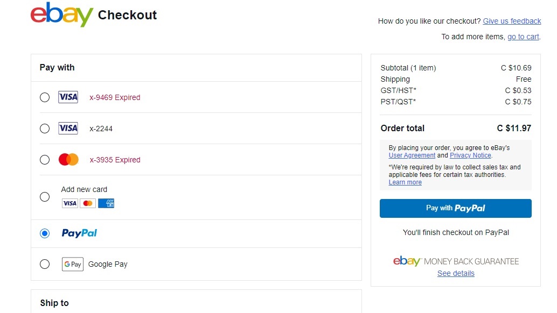Click the Amex icon under Add new card
This screenshot has height=313, width=557.
106,203
